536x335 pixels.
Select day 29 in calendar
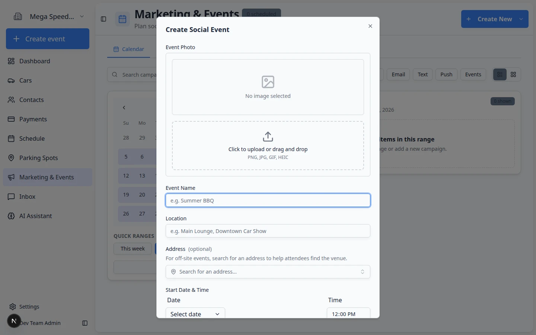point(142,138)
